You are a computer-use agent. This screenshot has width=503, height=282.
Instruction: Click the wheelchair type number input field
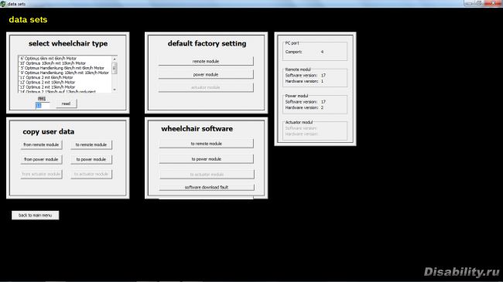[42, 105]
